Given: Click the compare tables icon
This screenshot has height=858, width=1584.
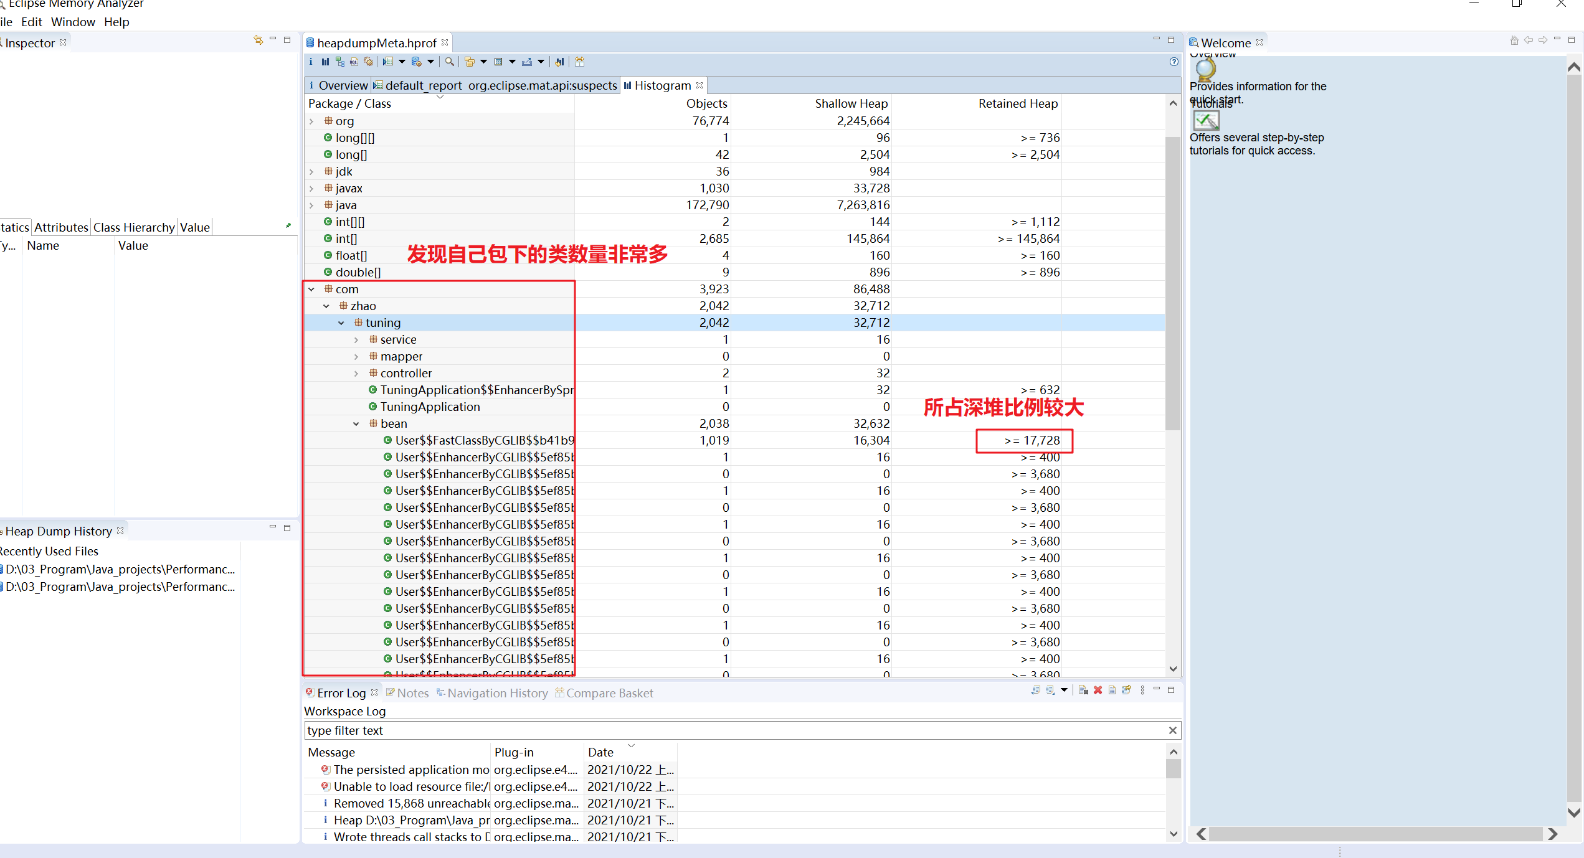Looking at the screenshot, I should (x=579, y=62).
